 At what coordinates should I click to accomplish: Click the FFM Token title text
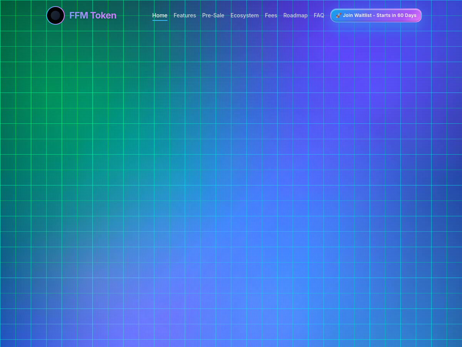click(x=93, y=15)
